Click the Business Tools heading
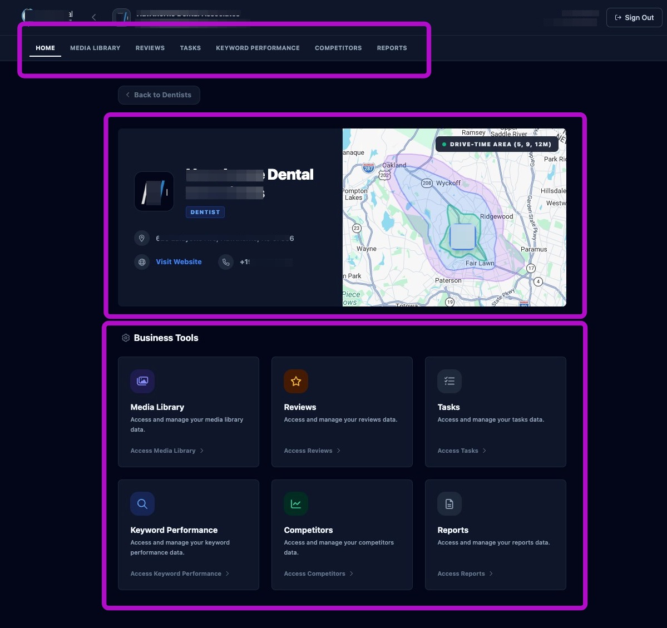The width and height of the screenshot is (667, 628). tap(166, 338)
